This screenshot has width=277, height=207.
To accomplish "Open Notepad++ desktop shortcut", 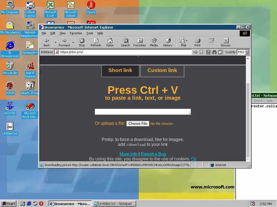I will point(30,48).
